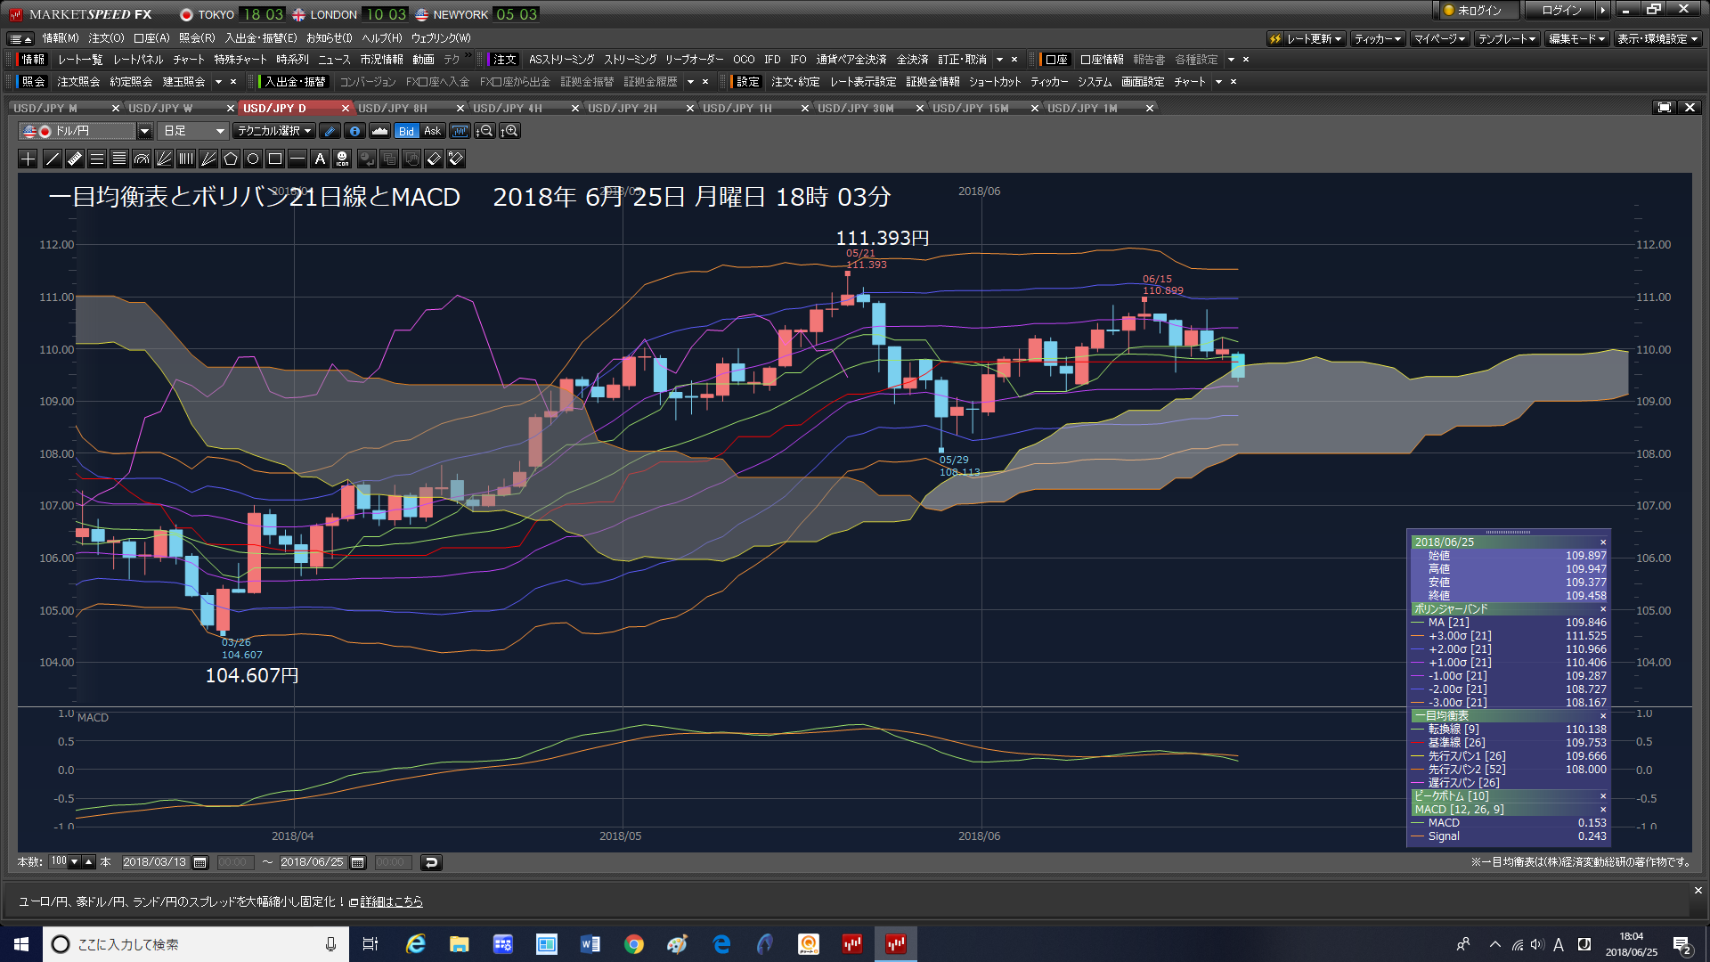The width and height of the screenshot is (1710, 962).
Task: Click the red 基準線 [26] line swatch
Action: (x=1417, y=743)
